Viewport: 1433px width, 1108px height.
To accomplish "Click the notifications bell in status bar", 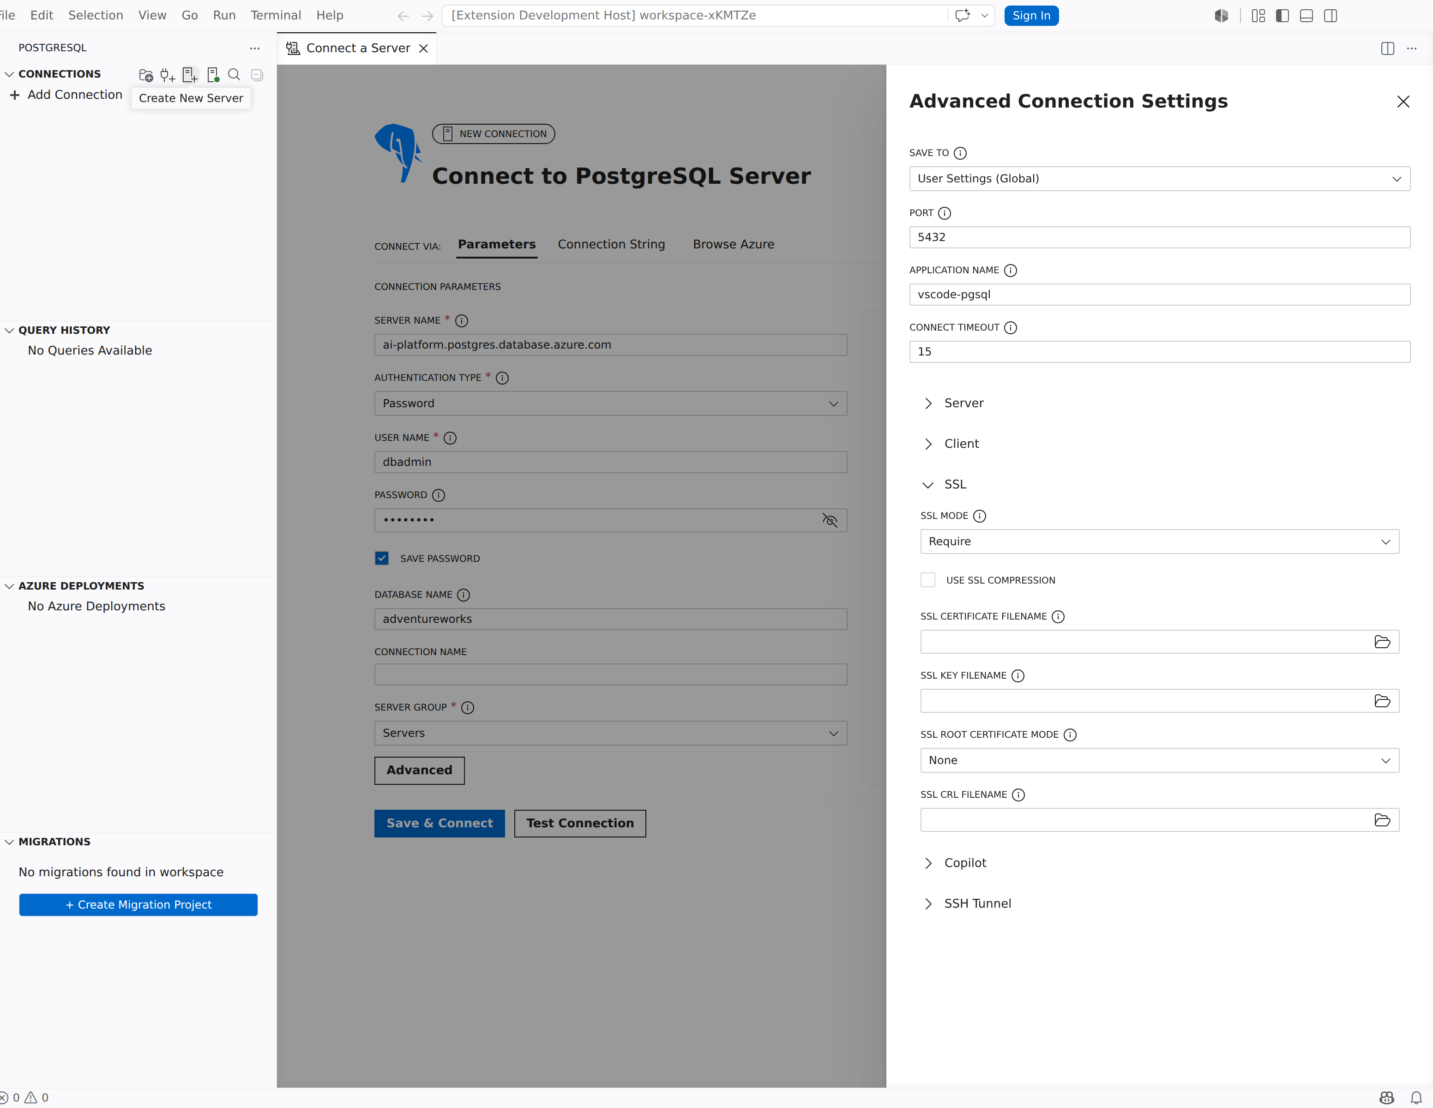I will click(x=1416, y=1097).
